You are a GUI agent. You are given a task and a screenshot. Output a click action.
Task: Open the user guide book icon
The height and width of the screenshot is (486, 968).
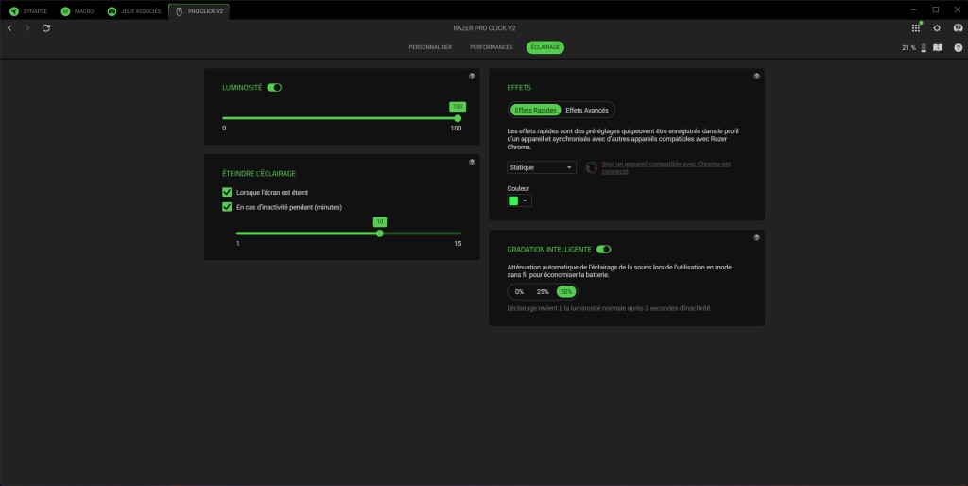click(x=938, y=47)
